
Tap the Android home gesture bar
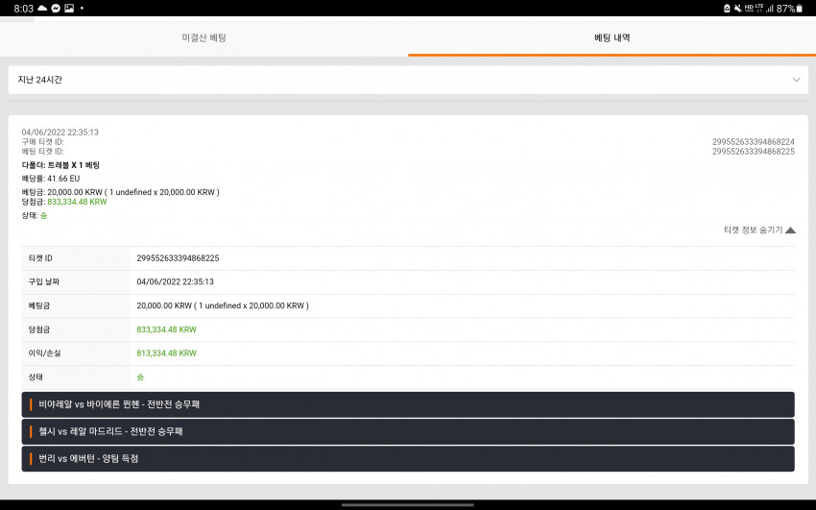coord(408,504)
